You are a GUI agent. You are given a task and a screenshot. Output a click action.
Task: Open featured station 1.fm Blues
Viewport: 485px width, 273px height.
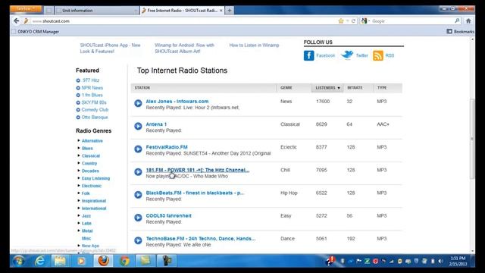[92, 95]
